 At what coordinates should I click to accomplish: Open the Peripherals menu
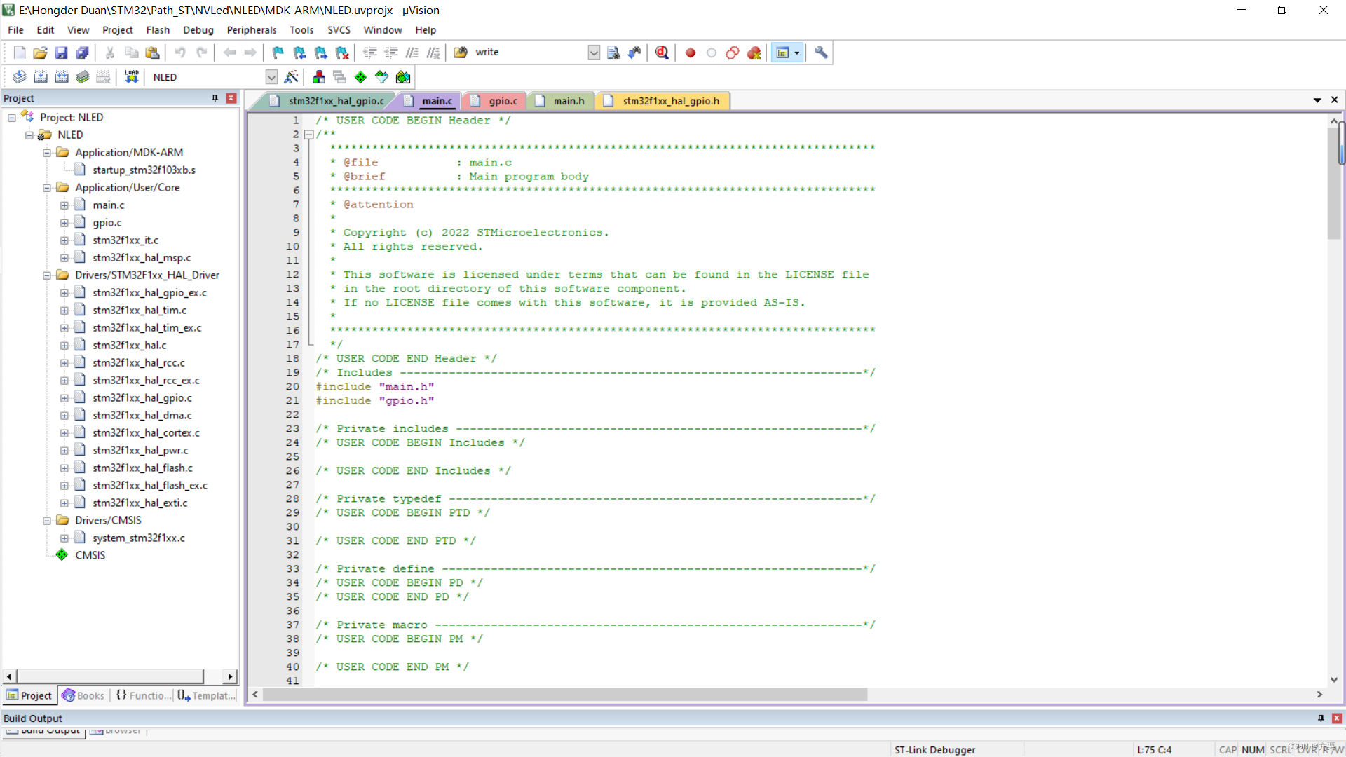pos(252,30)
